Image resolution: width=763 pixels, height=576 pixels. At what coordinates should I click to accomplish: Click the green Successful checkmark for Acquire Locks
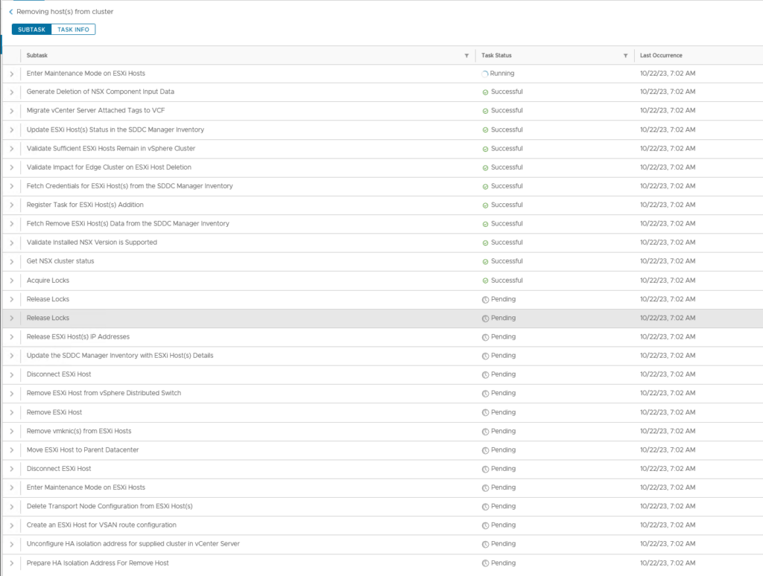(x=485, y=281)
